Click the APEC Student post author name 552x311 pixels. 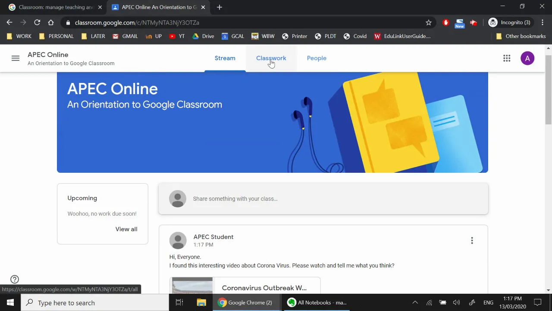[x=213, y=237]
